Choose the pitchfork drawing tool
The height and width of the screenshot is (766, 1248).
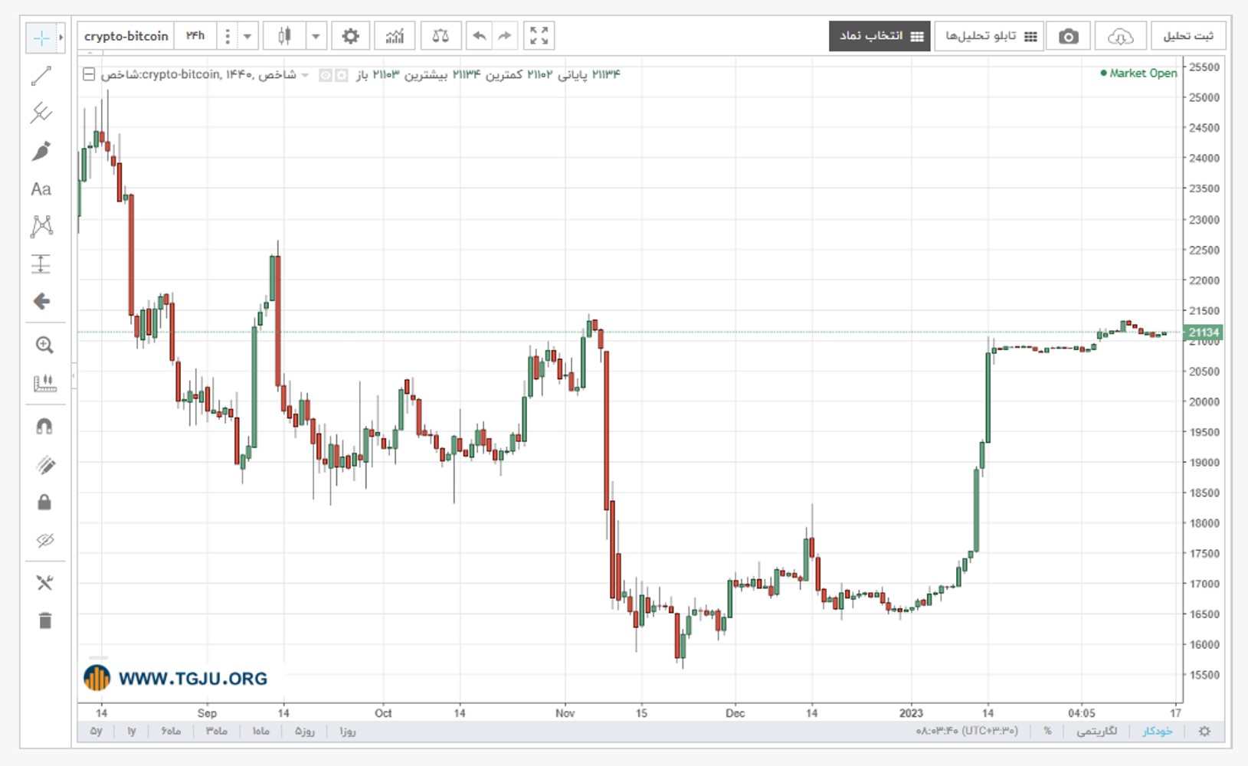pos(41,113)
